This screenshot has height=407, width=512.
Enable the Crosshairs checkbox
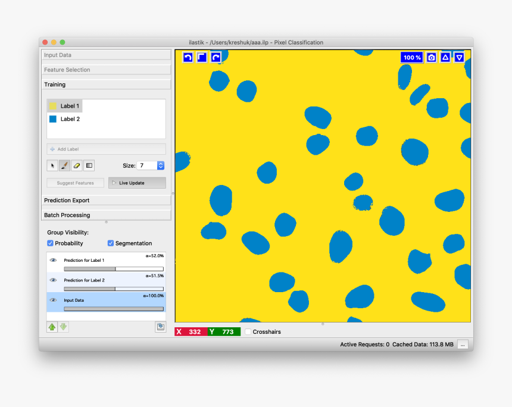point(248,331)
